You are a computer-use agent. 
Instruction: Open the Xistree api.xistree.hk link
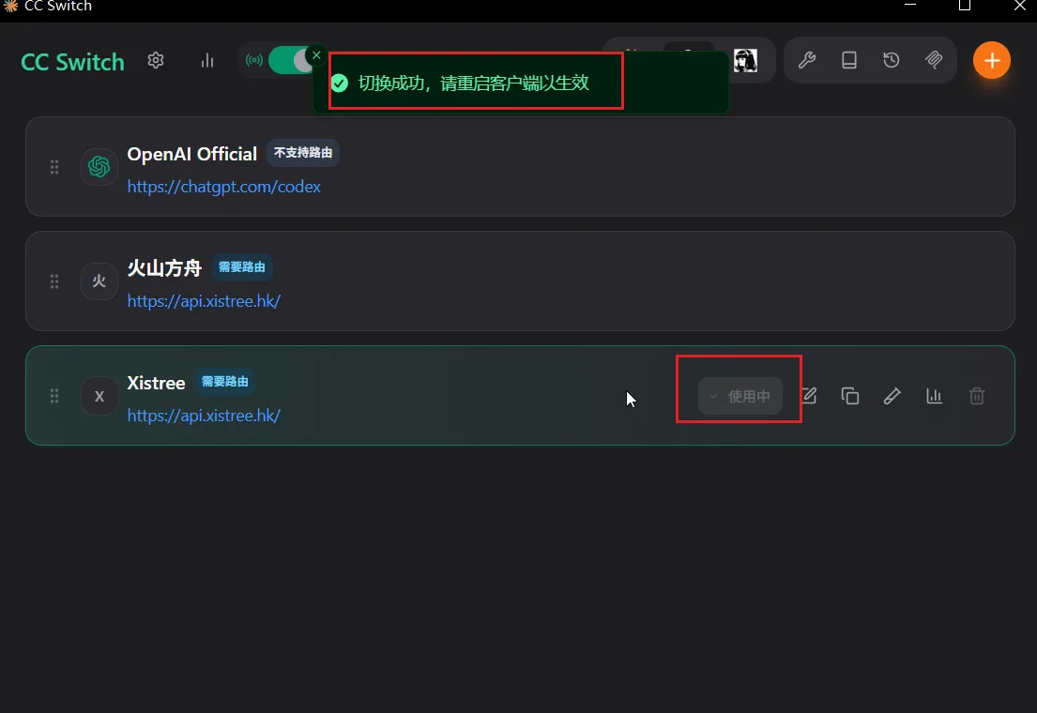pyautogui.click(x=204, y=416)
